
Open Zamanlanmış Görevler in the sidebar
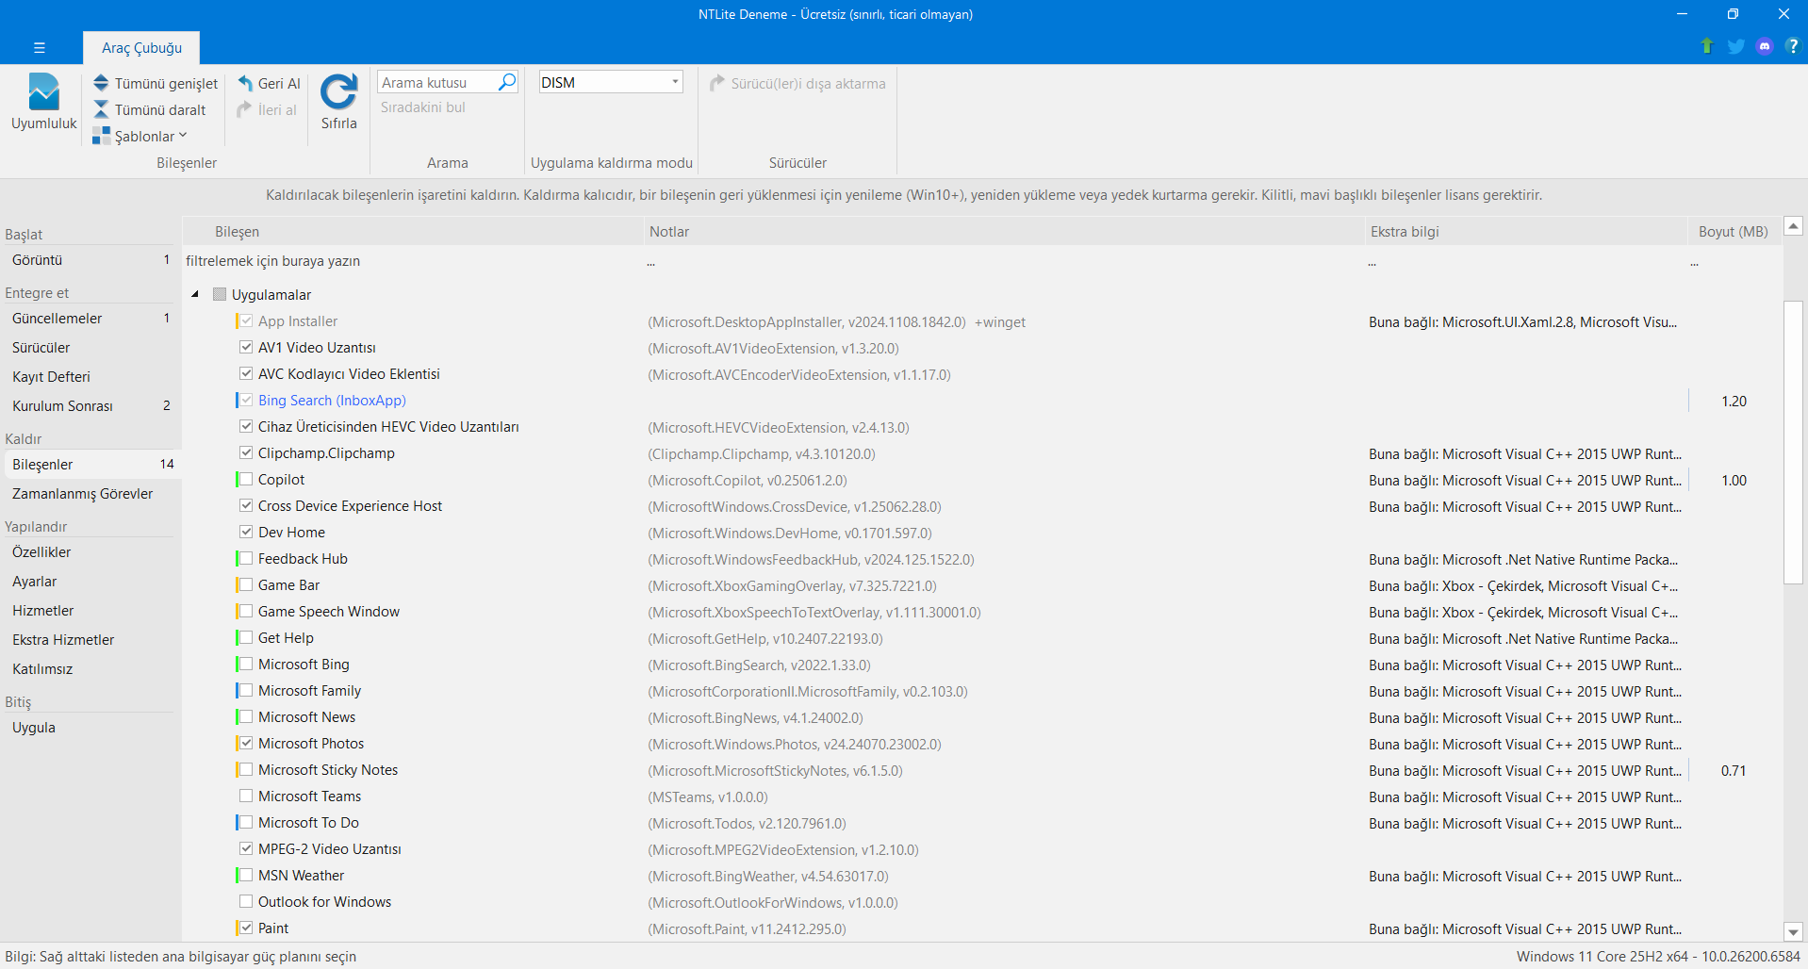pos(90,494)
